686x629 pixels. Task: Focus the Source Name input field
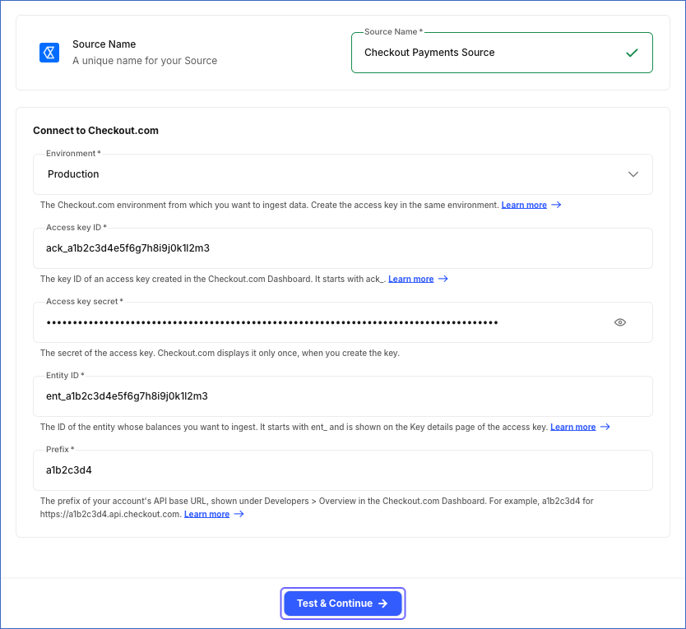[502, 53]
